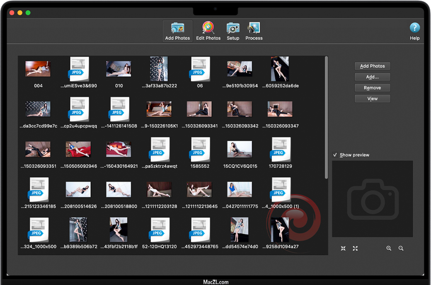Viewport: 431px width, 285px height.
Task: Click the View button
Action: point(372,99)
